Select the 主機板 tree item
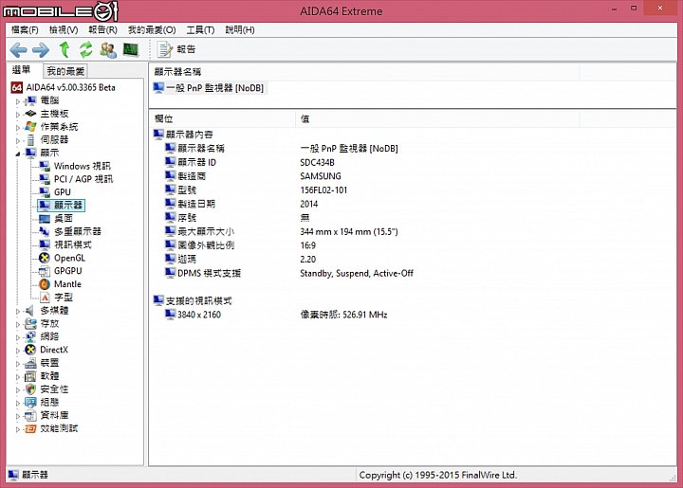 tap(54, 114)
